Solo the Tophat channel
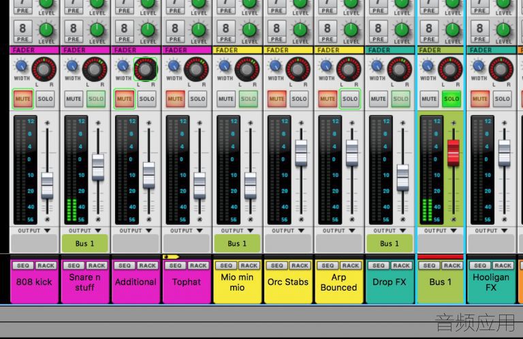Image resolution: width=523 pixels, height=339 pixels. (197, 99)
